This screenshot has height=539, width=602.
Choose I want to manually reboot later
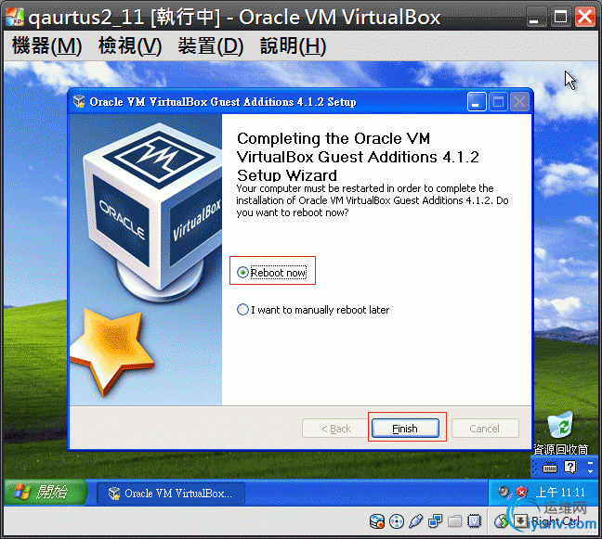[313, 310]
